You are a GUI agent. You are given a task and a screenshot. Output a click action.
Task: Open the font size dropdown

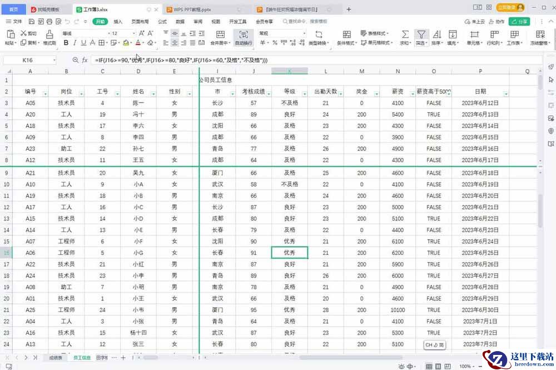(133, 33)
